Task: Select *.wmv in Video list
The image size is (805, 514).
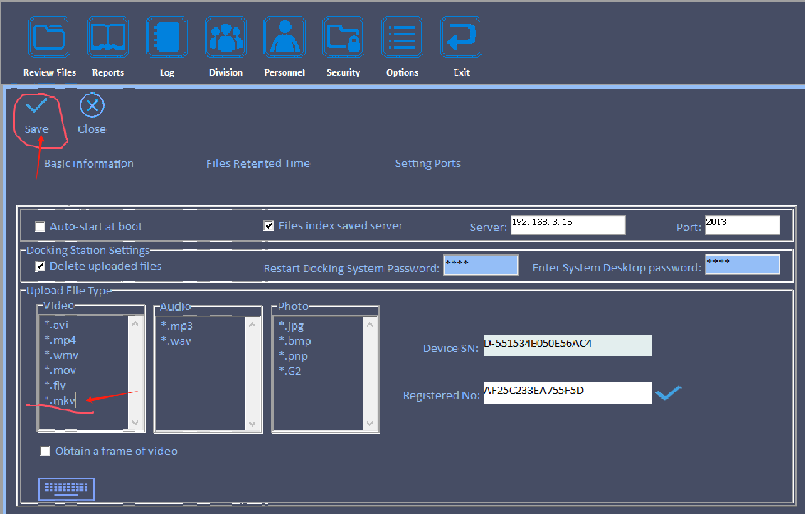Action: tap(61, 355)
